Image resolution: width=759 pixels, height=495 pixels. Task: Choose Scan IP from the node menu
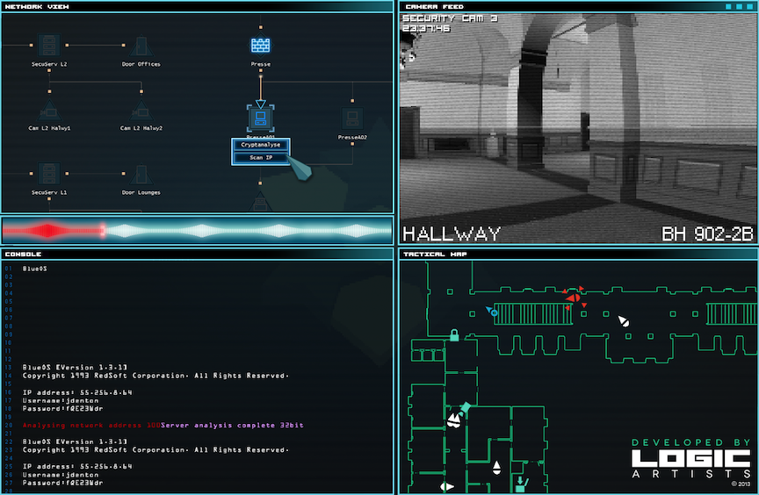coord(260,158)
